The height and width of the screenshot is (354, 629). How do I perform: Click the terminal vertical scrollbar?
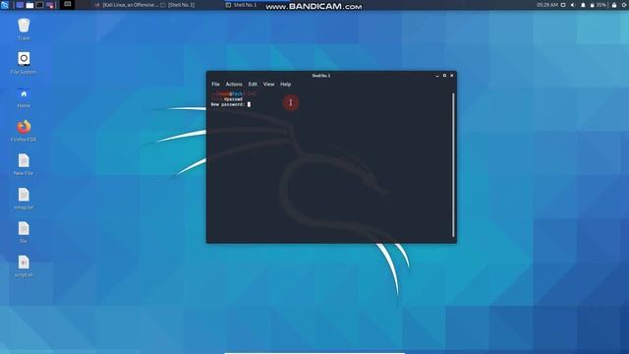[x=453, y=164]
